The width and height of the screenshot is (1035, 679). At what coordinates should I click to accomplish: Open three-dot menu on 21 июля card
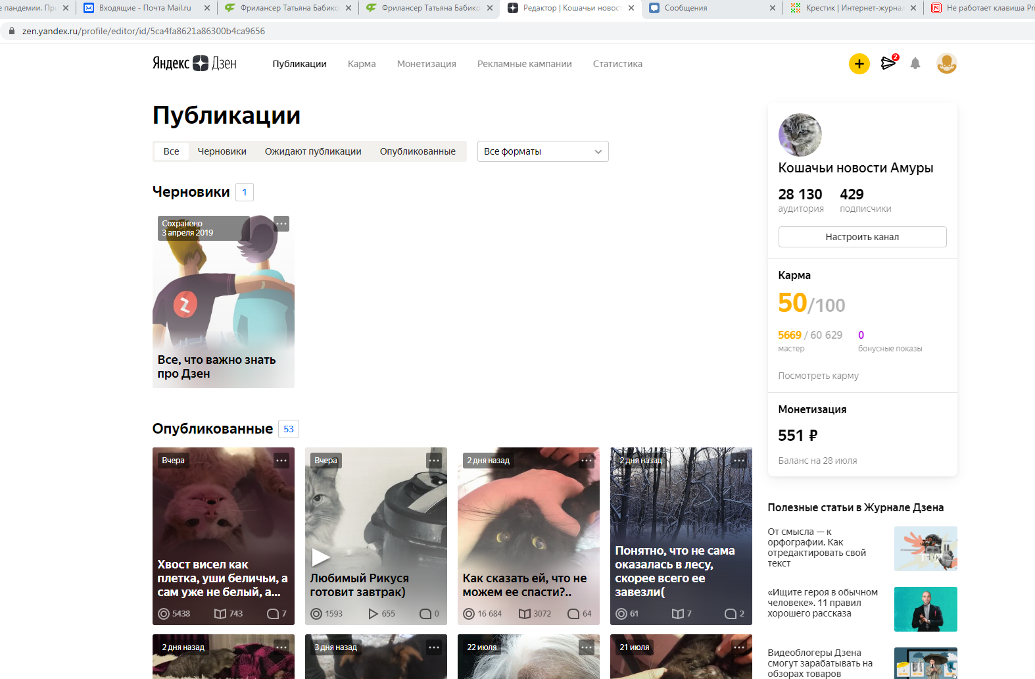[x=739, y=647]
